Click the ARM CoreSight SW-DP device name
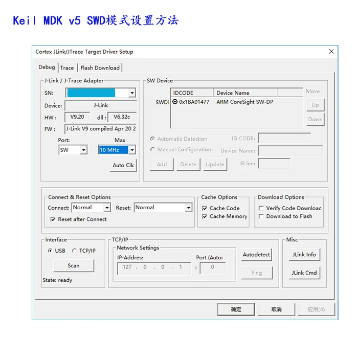 tap(245, 102)
